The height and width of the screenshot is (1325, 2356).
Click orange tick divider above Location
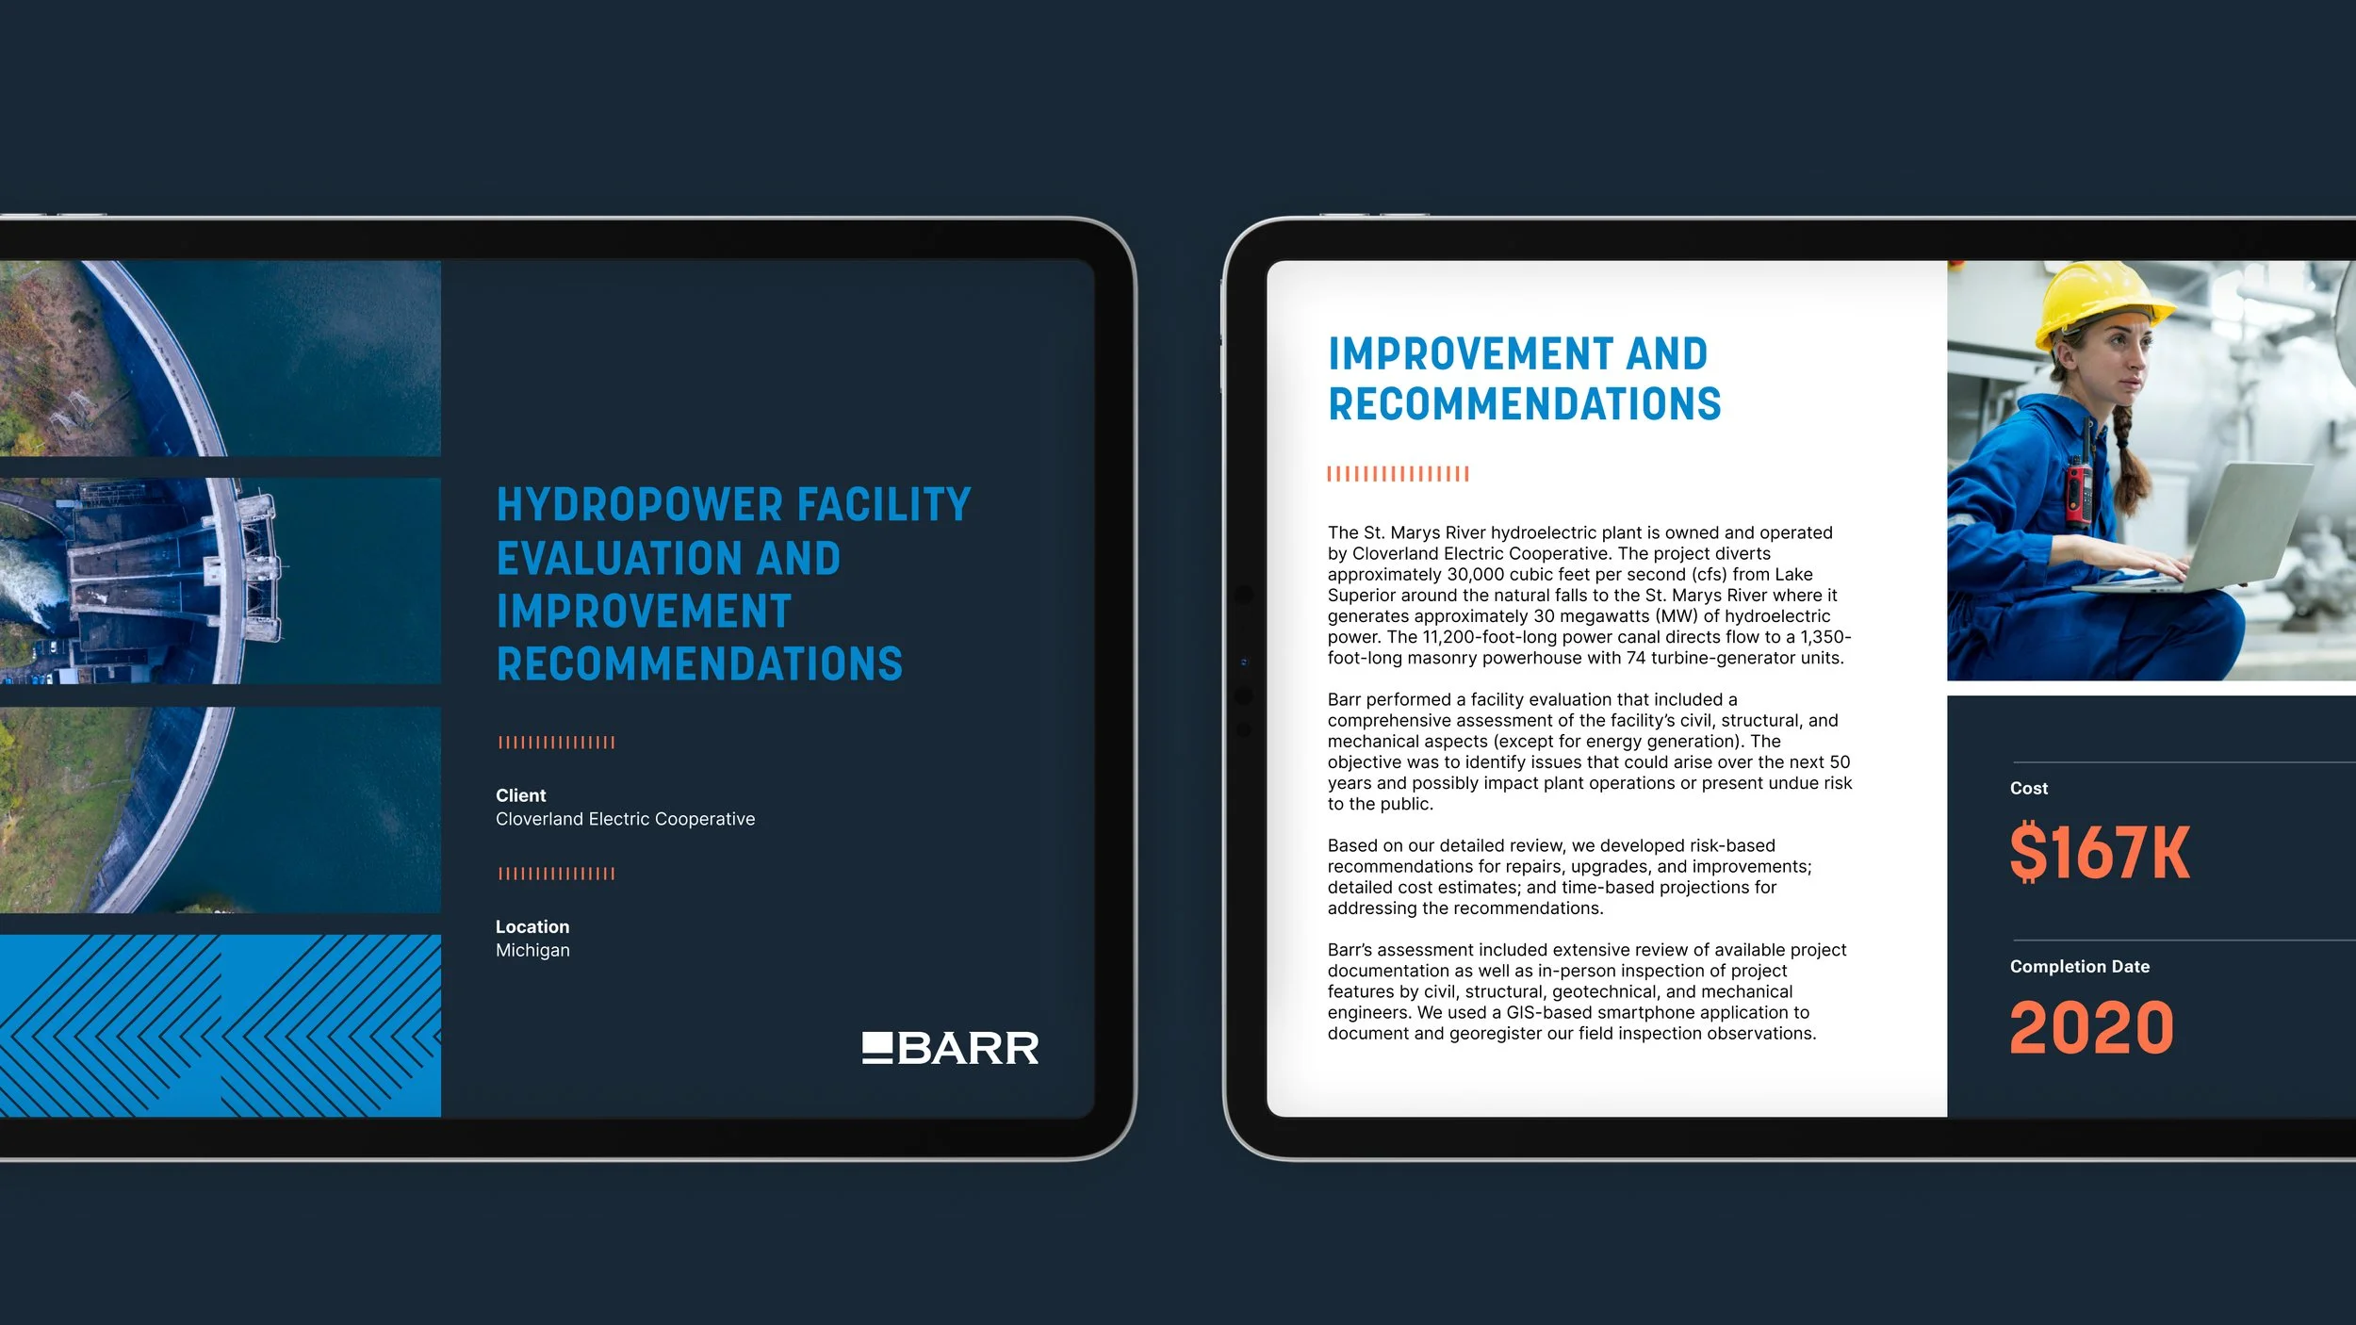tap(556, 874)
